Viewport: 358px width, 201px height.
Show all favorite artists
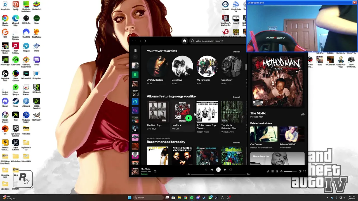tap(236, 52)
